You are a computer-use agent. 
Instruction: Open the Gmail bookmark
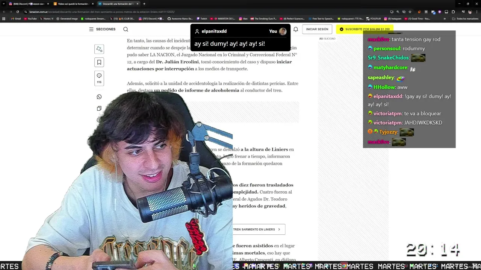coord(16,18)
